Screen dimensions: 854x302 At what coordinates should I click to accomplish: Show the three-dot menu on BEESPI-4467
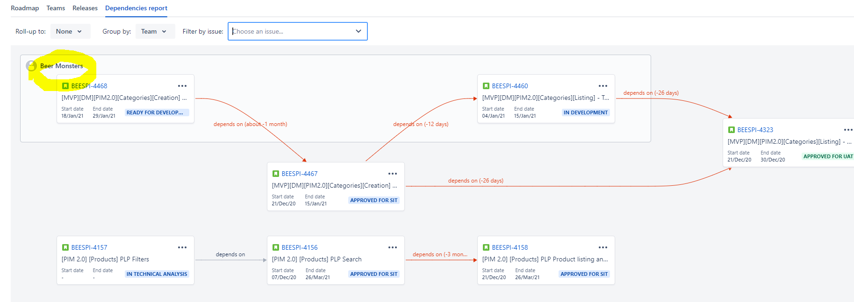pos(393,174)
